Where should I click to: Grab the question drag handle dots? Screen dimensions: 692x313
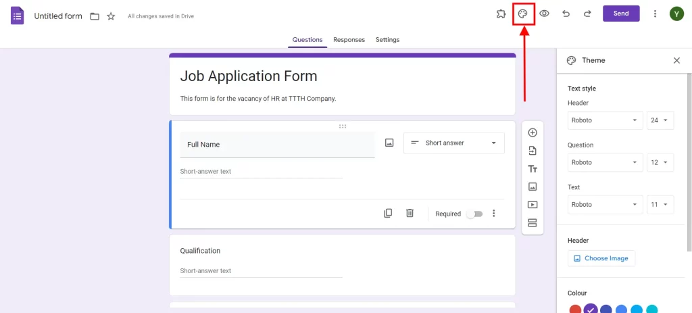coord(343,126)
